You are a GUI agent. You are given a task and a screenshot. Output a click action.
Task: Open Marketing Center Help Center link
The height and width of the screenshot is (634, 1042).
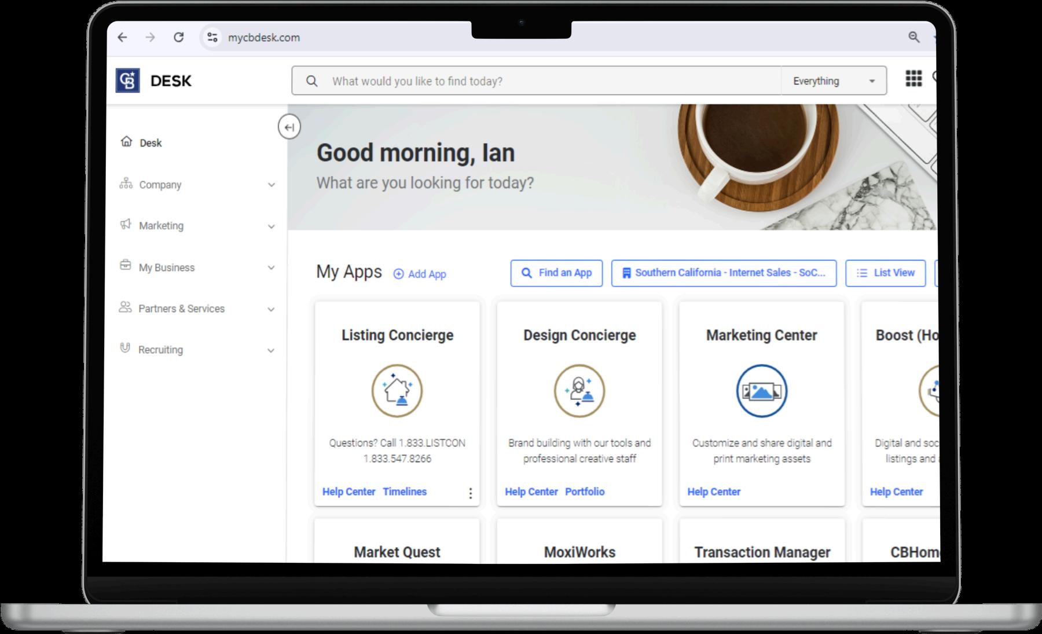(x=714, y=492)
